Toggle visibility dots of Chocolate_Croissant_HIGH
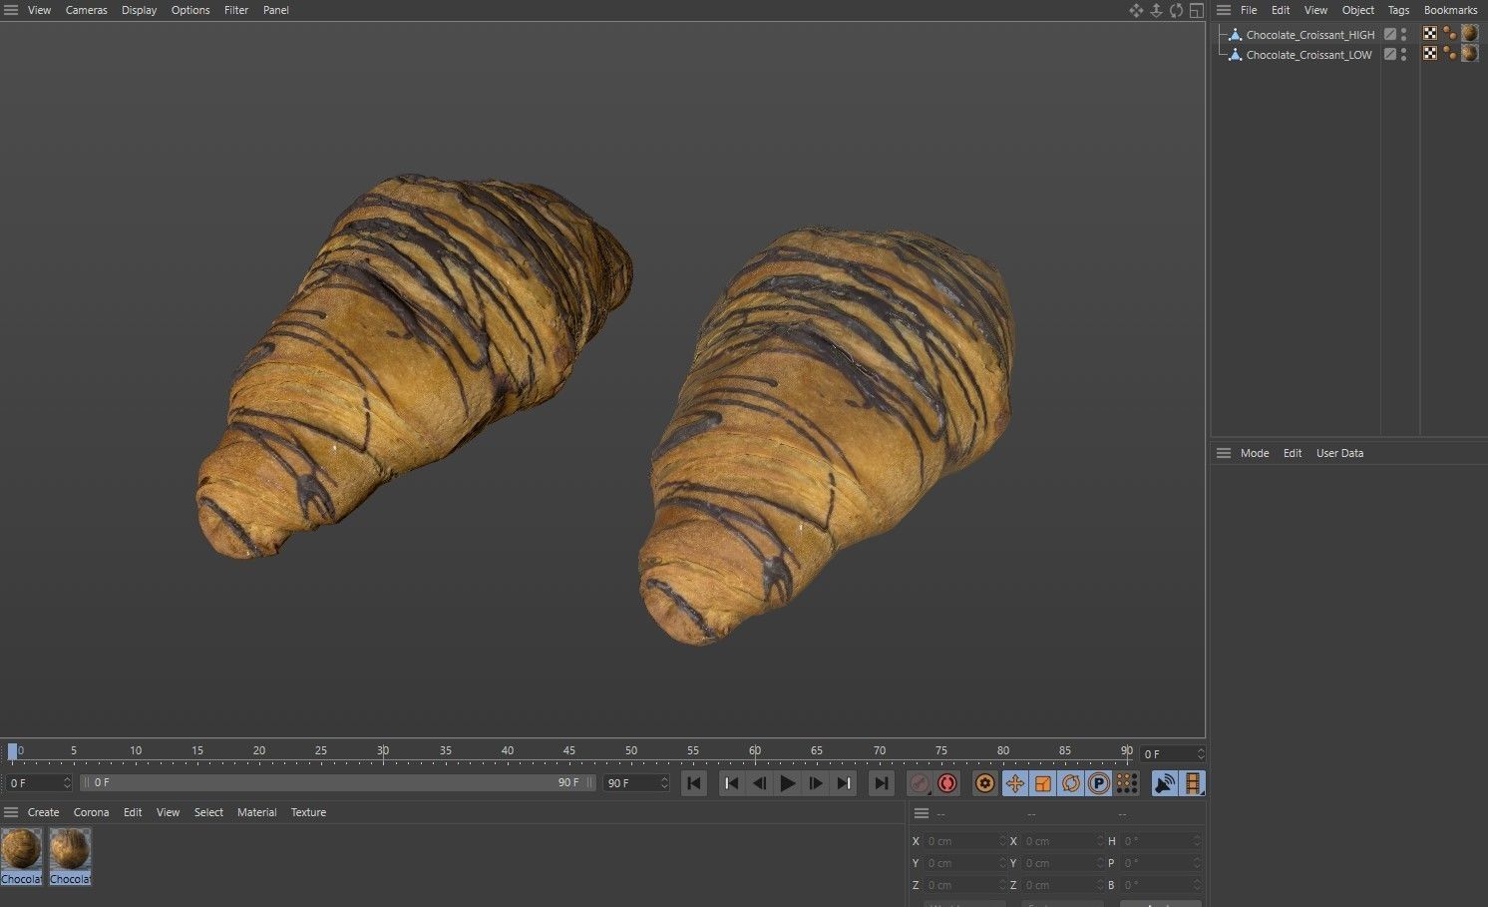The width and height of the screenshot is (1488, 907). (1404, 34)
